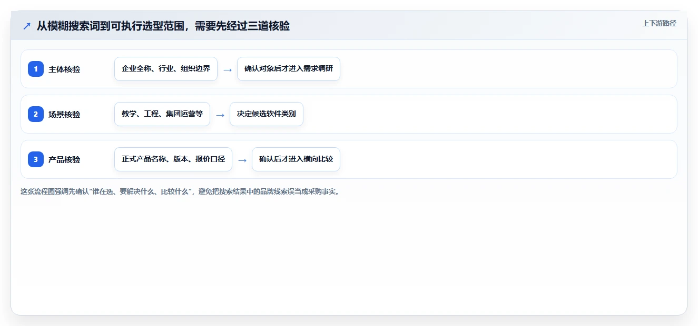Viewport: 698px width, 326px height.
Task: Click the 确认对象后才进入需求调研 box
Action: [x=289, y=69]
